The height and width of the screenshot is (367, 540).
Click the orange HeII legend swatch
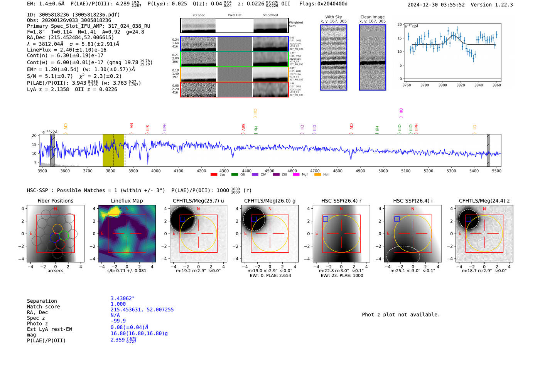[317, 175]
